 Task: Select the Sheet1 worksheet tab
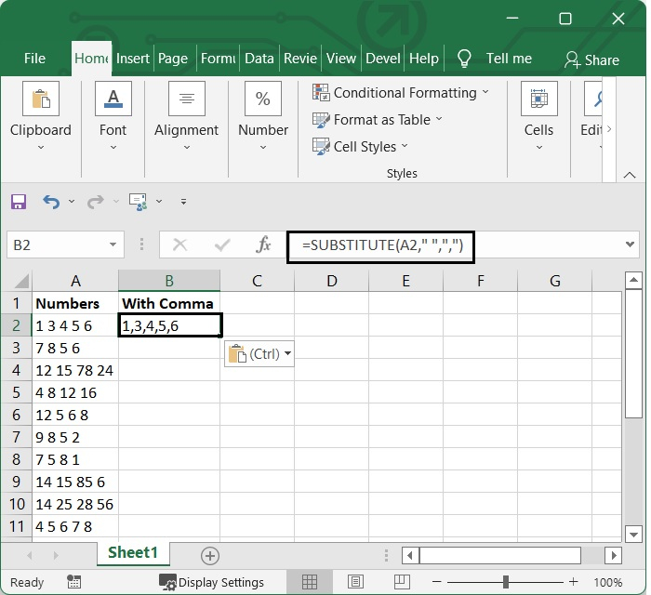pos(133,552)
